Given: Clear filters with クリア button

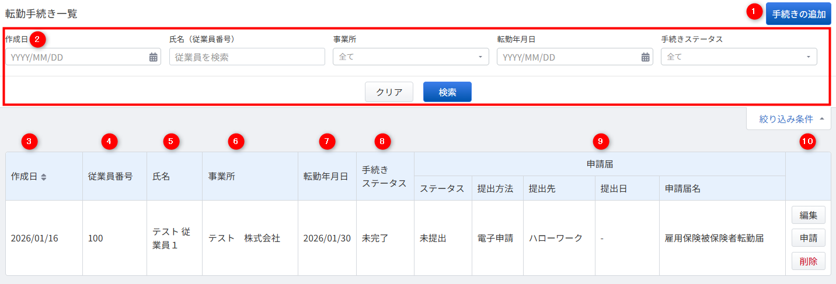Looking at the screenshot, I should point(389,92).
